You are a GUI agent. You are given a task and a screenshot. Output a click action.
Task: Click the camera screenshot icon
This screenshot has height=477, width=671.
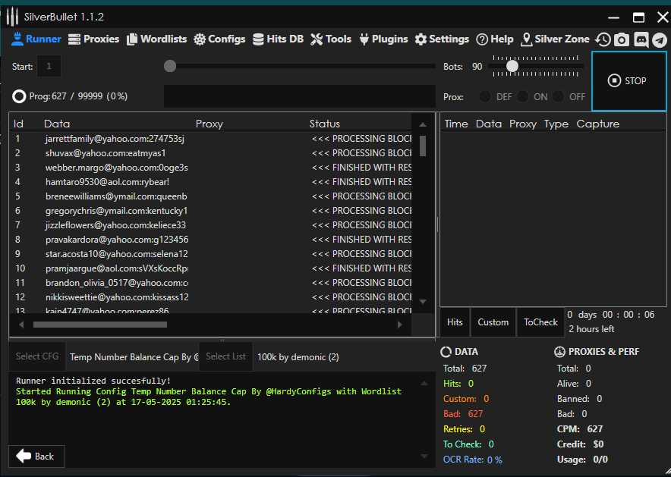click(x=622, y=39)
